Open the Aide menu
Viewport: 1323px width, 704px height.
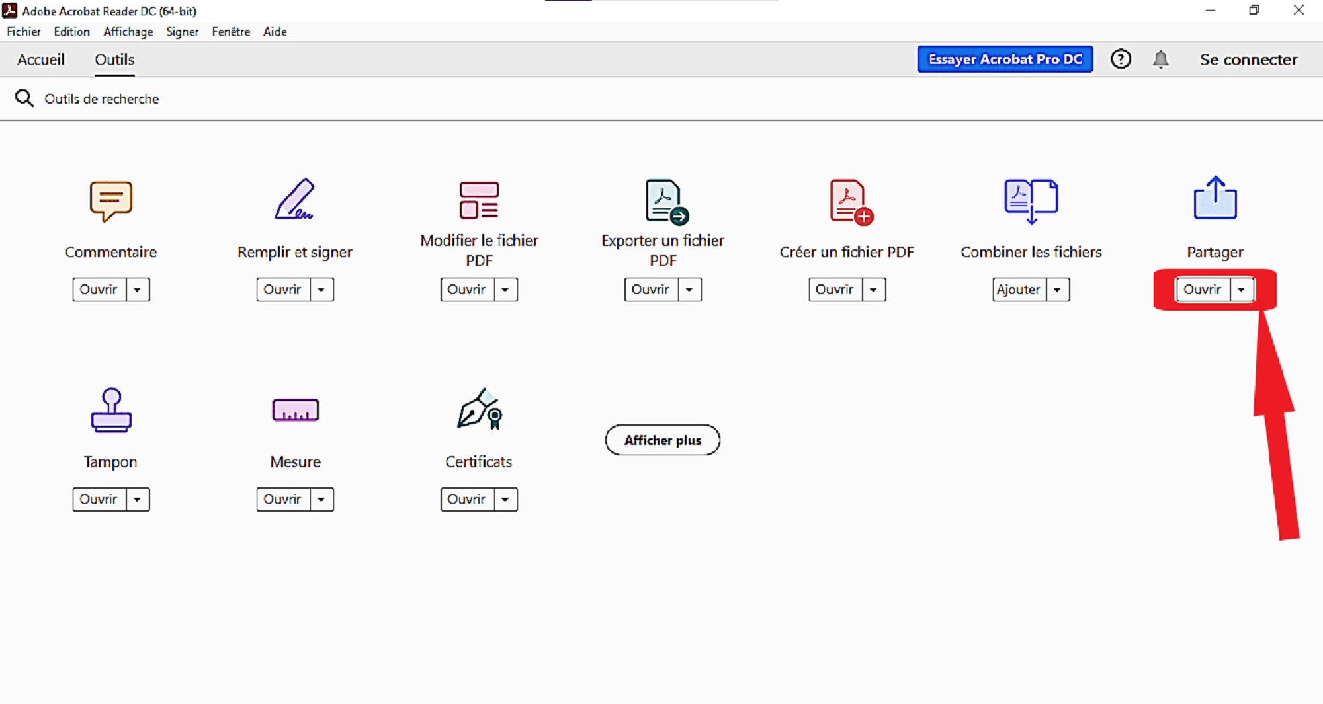[275, 32]
